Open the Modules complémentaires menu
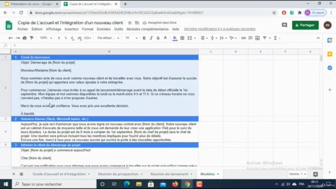This screenshot has height=189, width=336. click(x=148, y=29)
